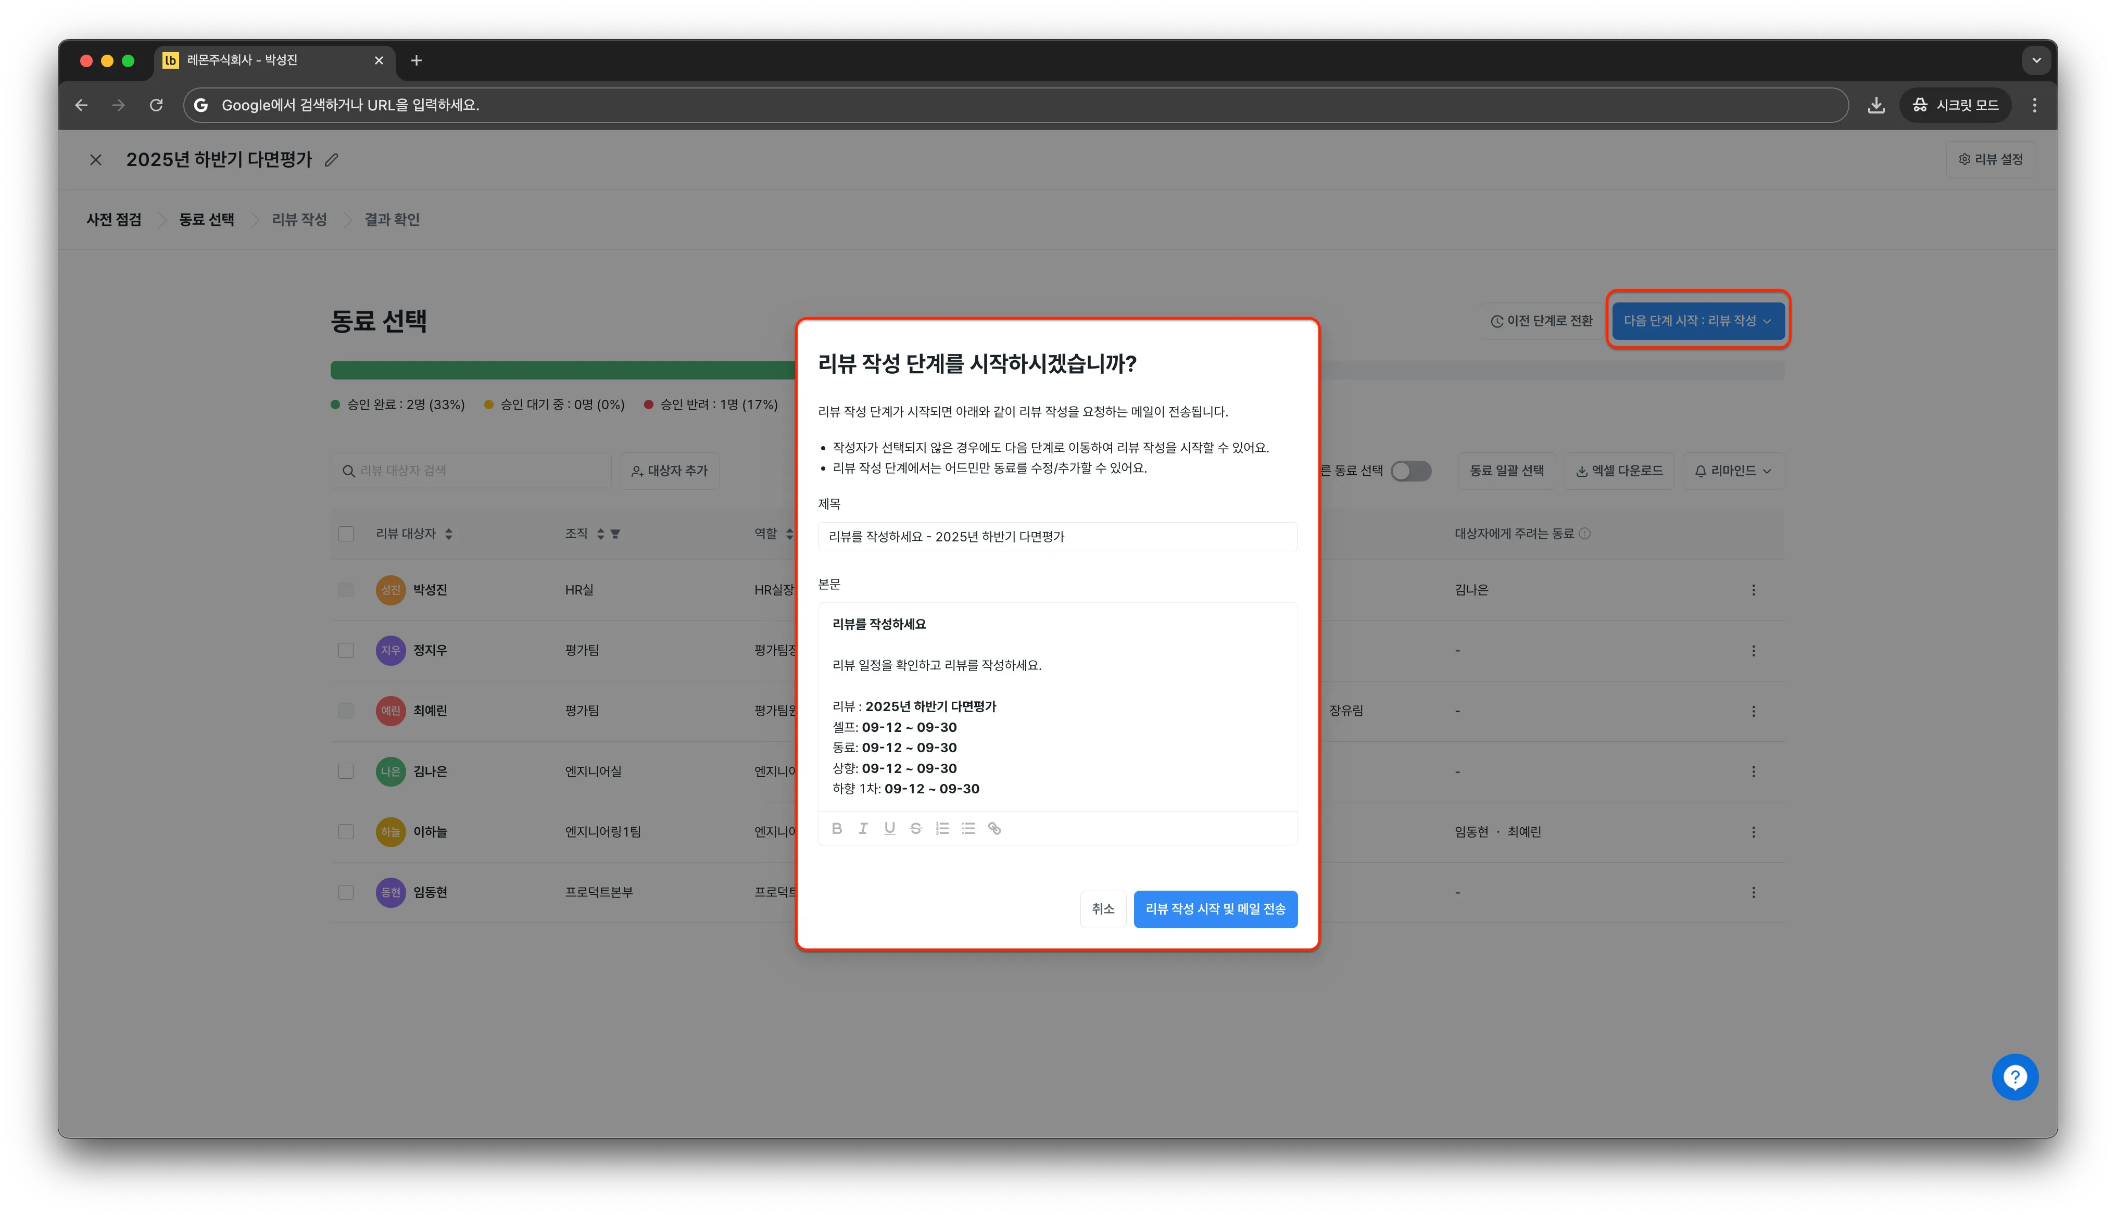The image size is (2116, 1215).
Task: Click the browser downloads icon
Action: [x=1875, y=105]
